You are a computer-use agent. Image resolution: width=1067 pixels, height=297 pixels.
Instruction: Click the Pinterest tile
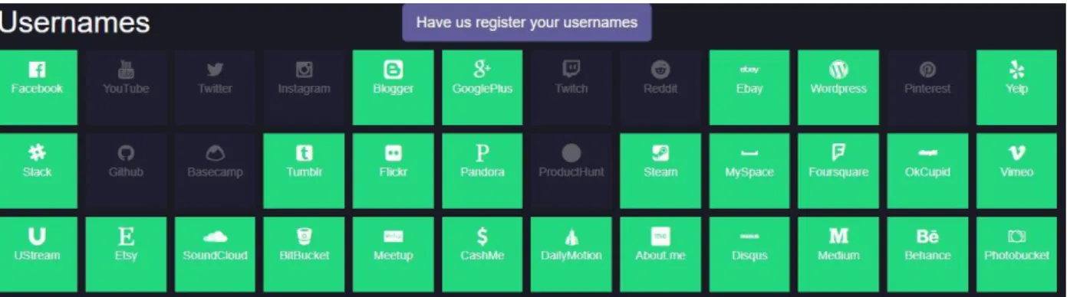pos(927,87)
